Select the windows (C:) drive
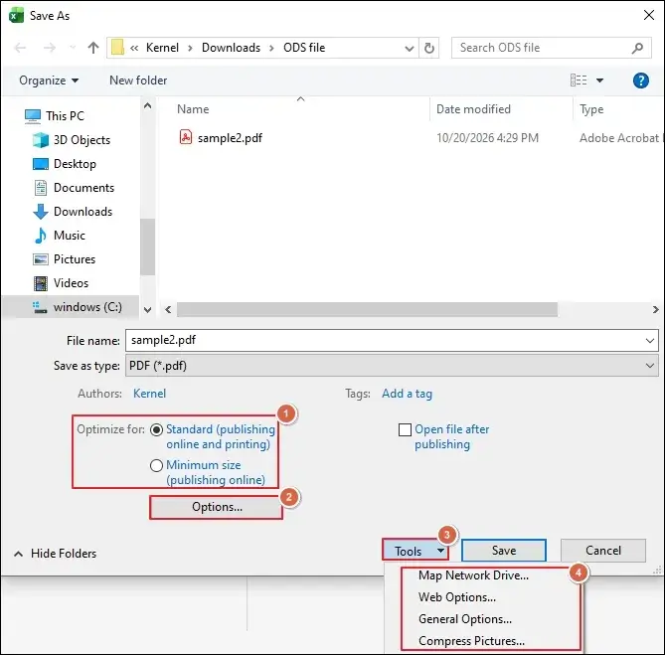The height and width of the screenshot is (655, 665). 87,306
